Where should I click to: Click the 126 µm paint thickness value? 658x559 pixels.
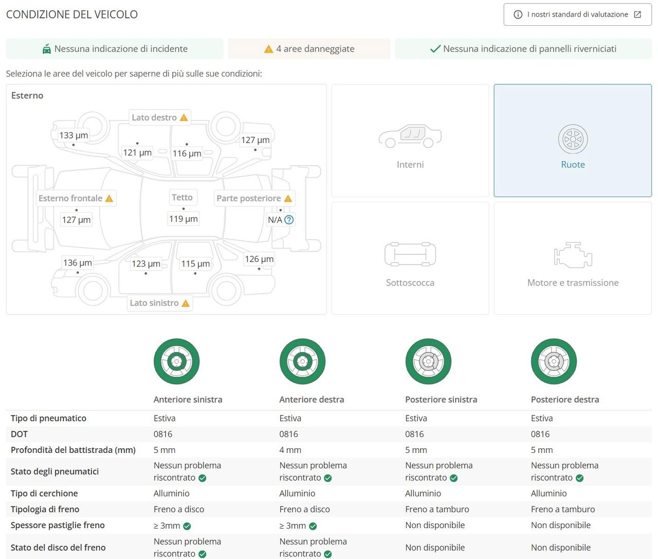pos(259,259)
